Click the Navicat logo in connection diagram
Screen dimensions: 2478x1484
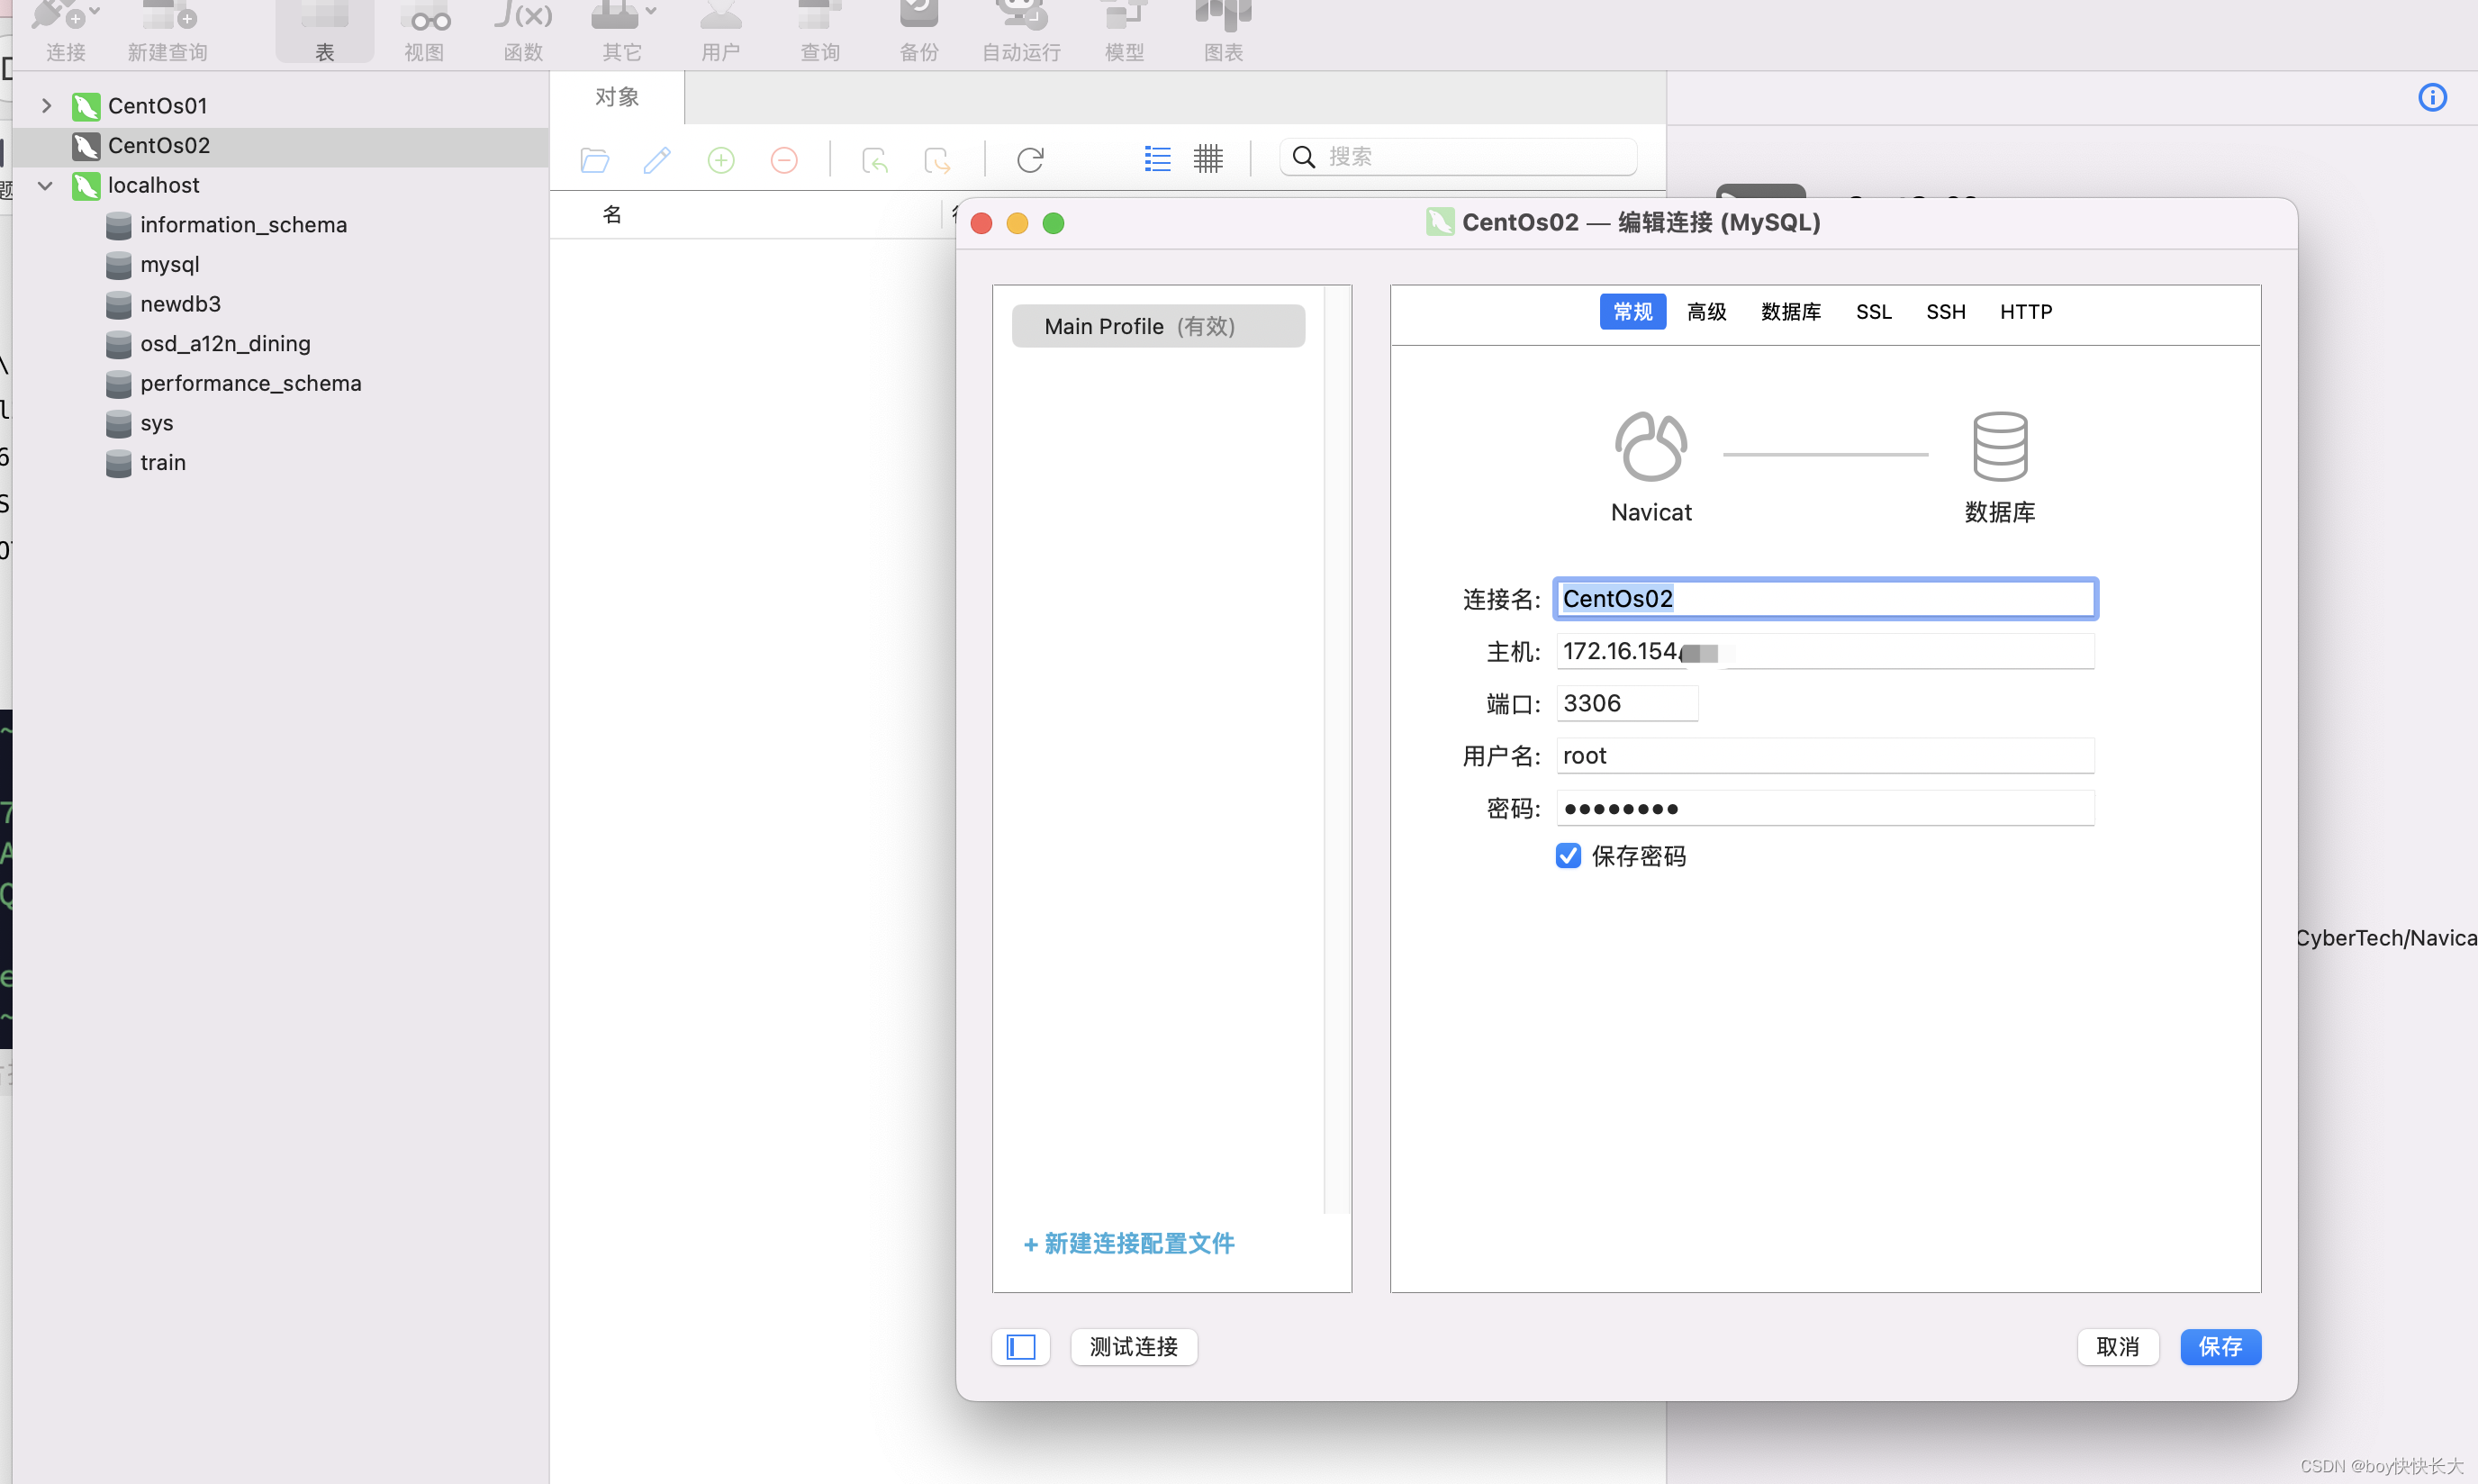click(x=1651, y=446)
